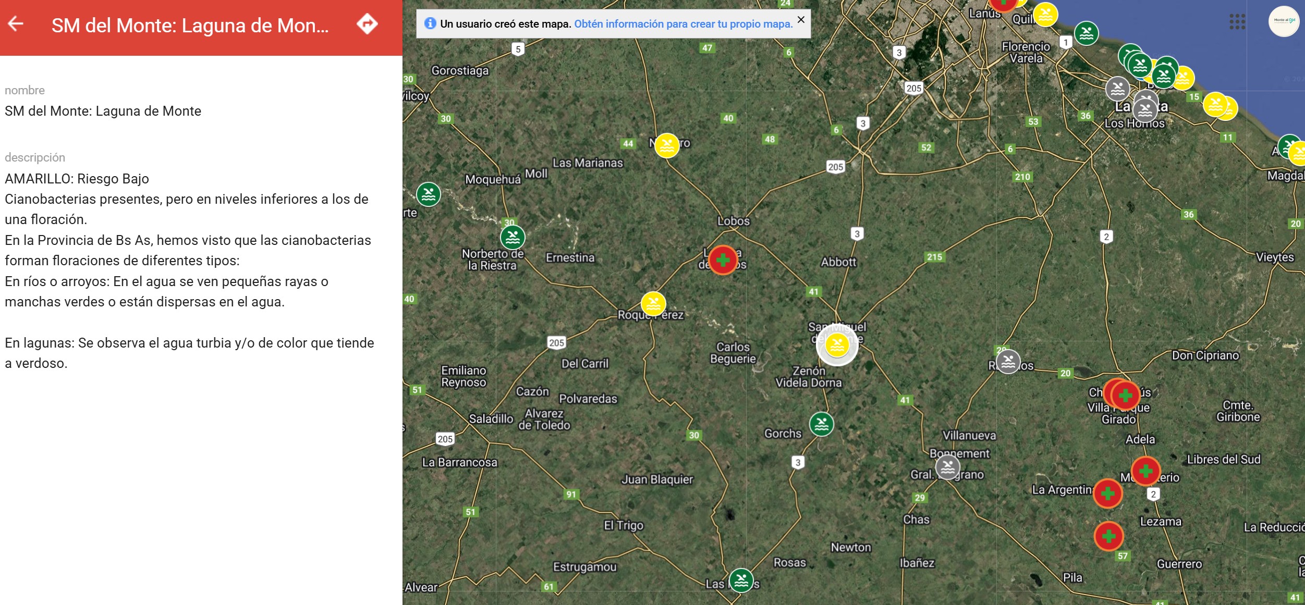
Task: Open the 'Obtén información para crear tu propio mapa' link
Action: point(683,24)
